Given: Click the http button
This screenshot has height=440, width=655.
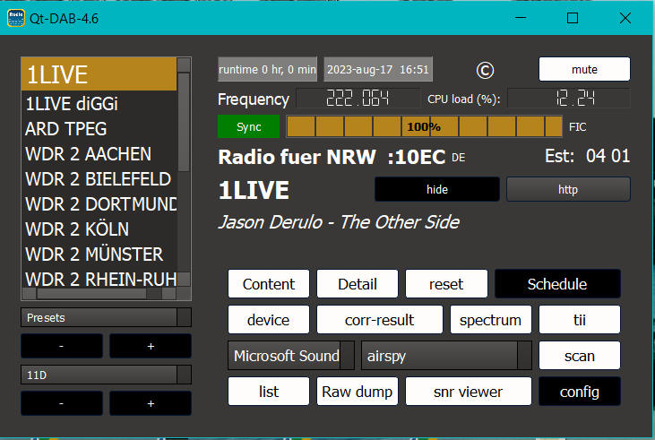Looking at the screenshot, I should click(568, 189).
